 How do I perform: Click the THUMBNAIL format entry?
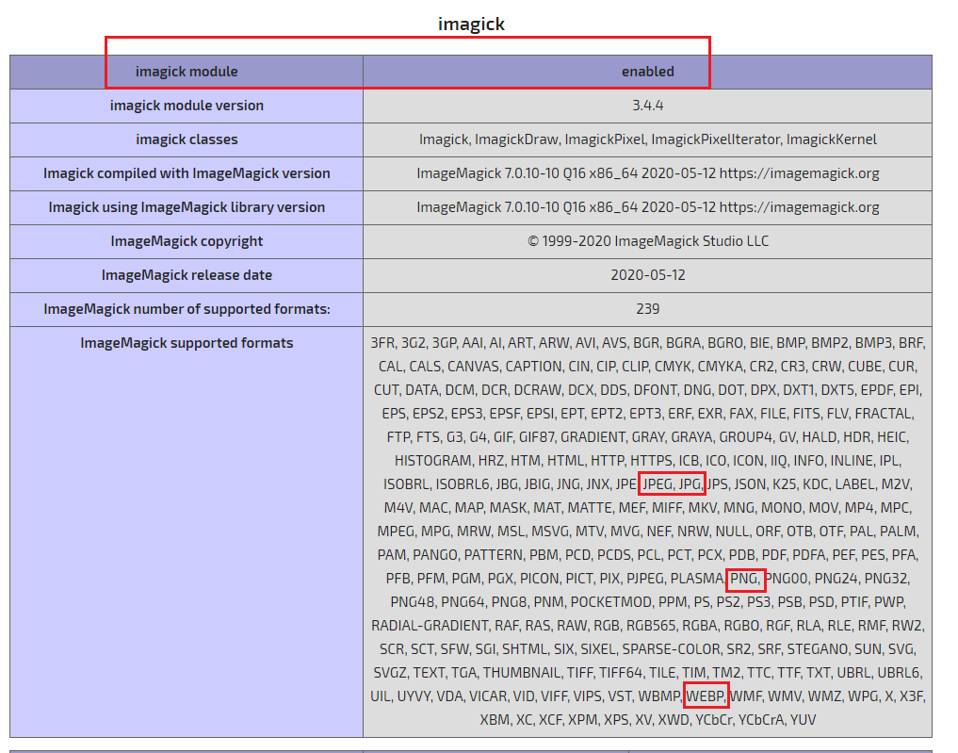521,673
